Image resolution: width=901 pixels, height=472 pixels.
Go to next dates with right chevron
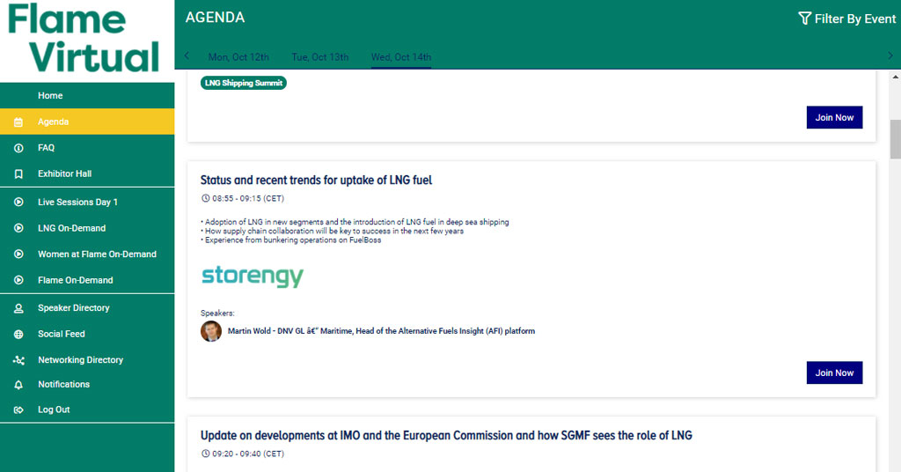pos(890,55)
